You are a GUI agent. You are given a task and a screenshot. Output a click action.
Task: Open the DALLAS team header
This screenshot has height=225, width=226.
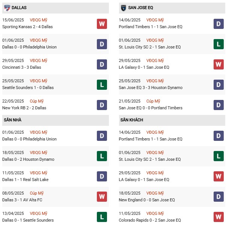(x=56, y=8)
